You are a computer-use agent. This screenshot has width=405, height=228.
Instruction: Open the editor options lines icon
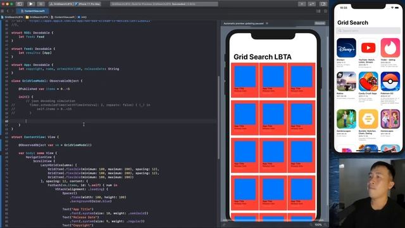tap(318, 11)
